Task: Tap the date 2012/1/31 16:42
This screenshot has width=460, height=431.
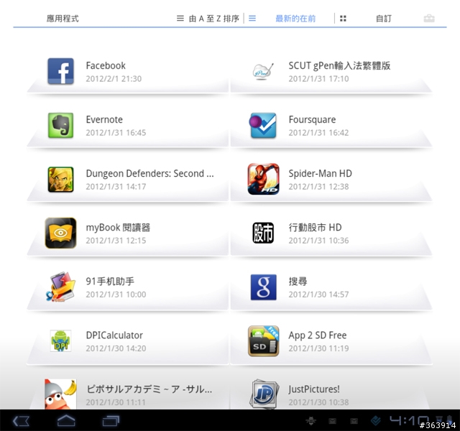Action: point(318,132)
